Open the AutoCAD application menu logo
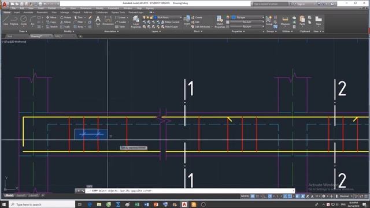The image size is (370, 208). [x=5, y=4]
